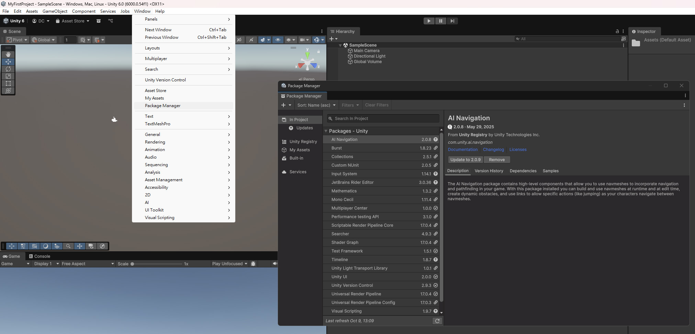Select the Scale tool in Scene tools
The image size is (695, 334).
point(8,76)
